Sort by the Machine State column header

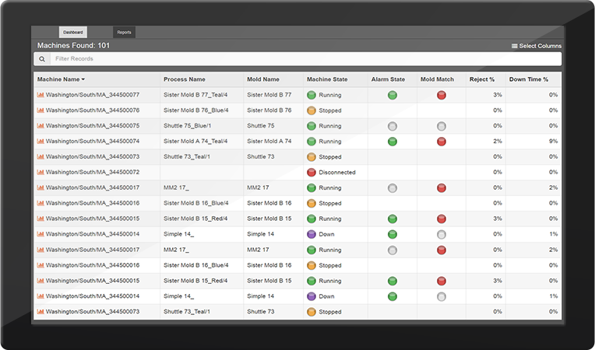[x=327, y=79]
